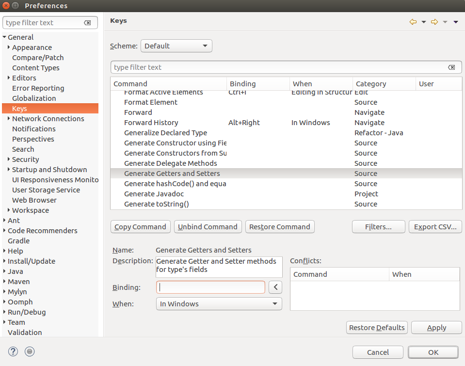Click the back navigation arrow icon
Screen dimensions: 465x366
click(413, 22)
